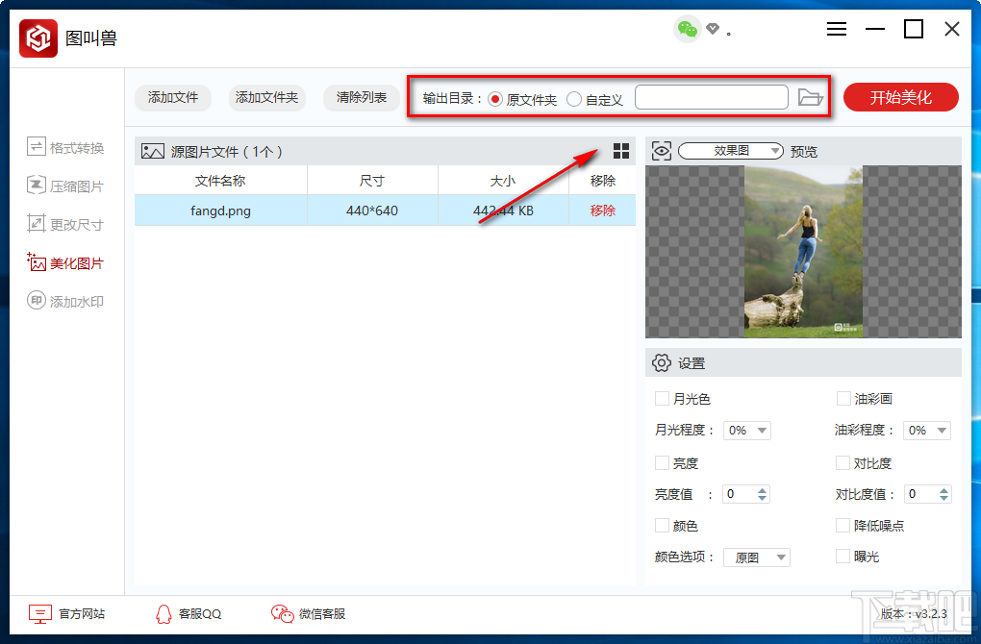Viewport: 981px width, 644px height.
Task: Open 格式转换 format conversion section
Action: coord(65,148)
